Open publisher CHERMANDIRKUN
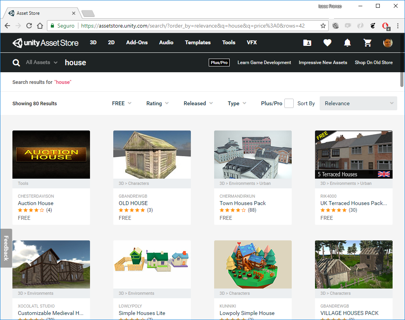405x320 pixels. pyautogui.click(x=237, y=196)
